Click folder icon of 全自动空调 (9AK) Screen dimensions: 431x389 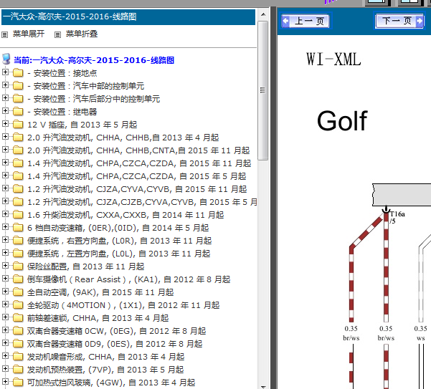click(x=18, y=292)
